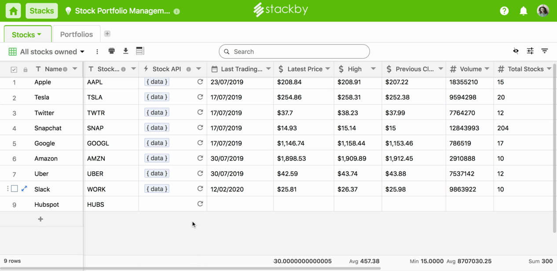The height and width of the screenshot is (271, 557).
Task: Print the current view with printer icon
Action: coord(111,51)
